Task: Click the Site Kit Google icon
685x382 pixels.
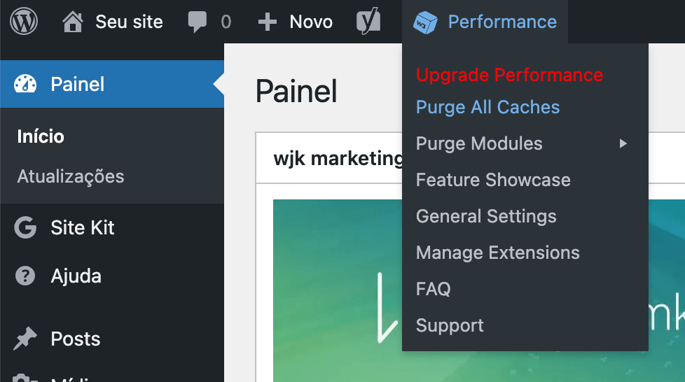Action: [25, 227]
